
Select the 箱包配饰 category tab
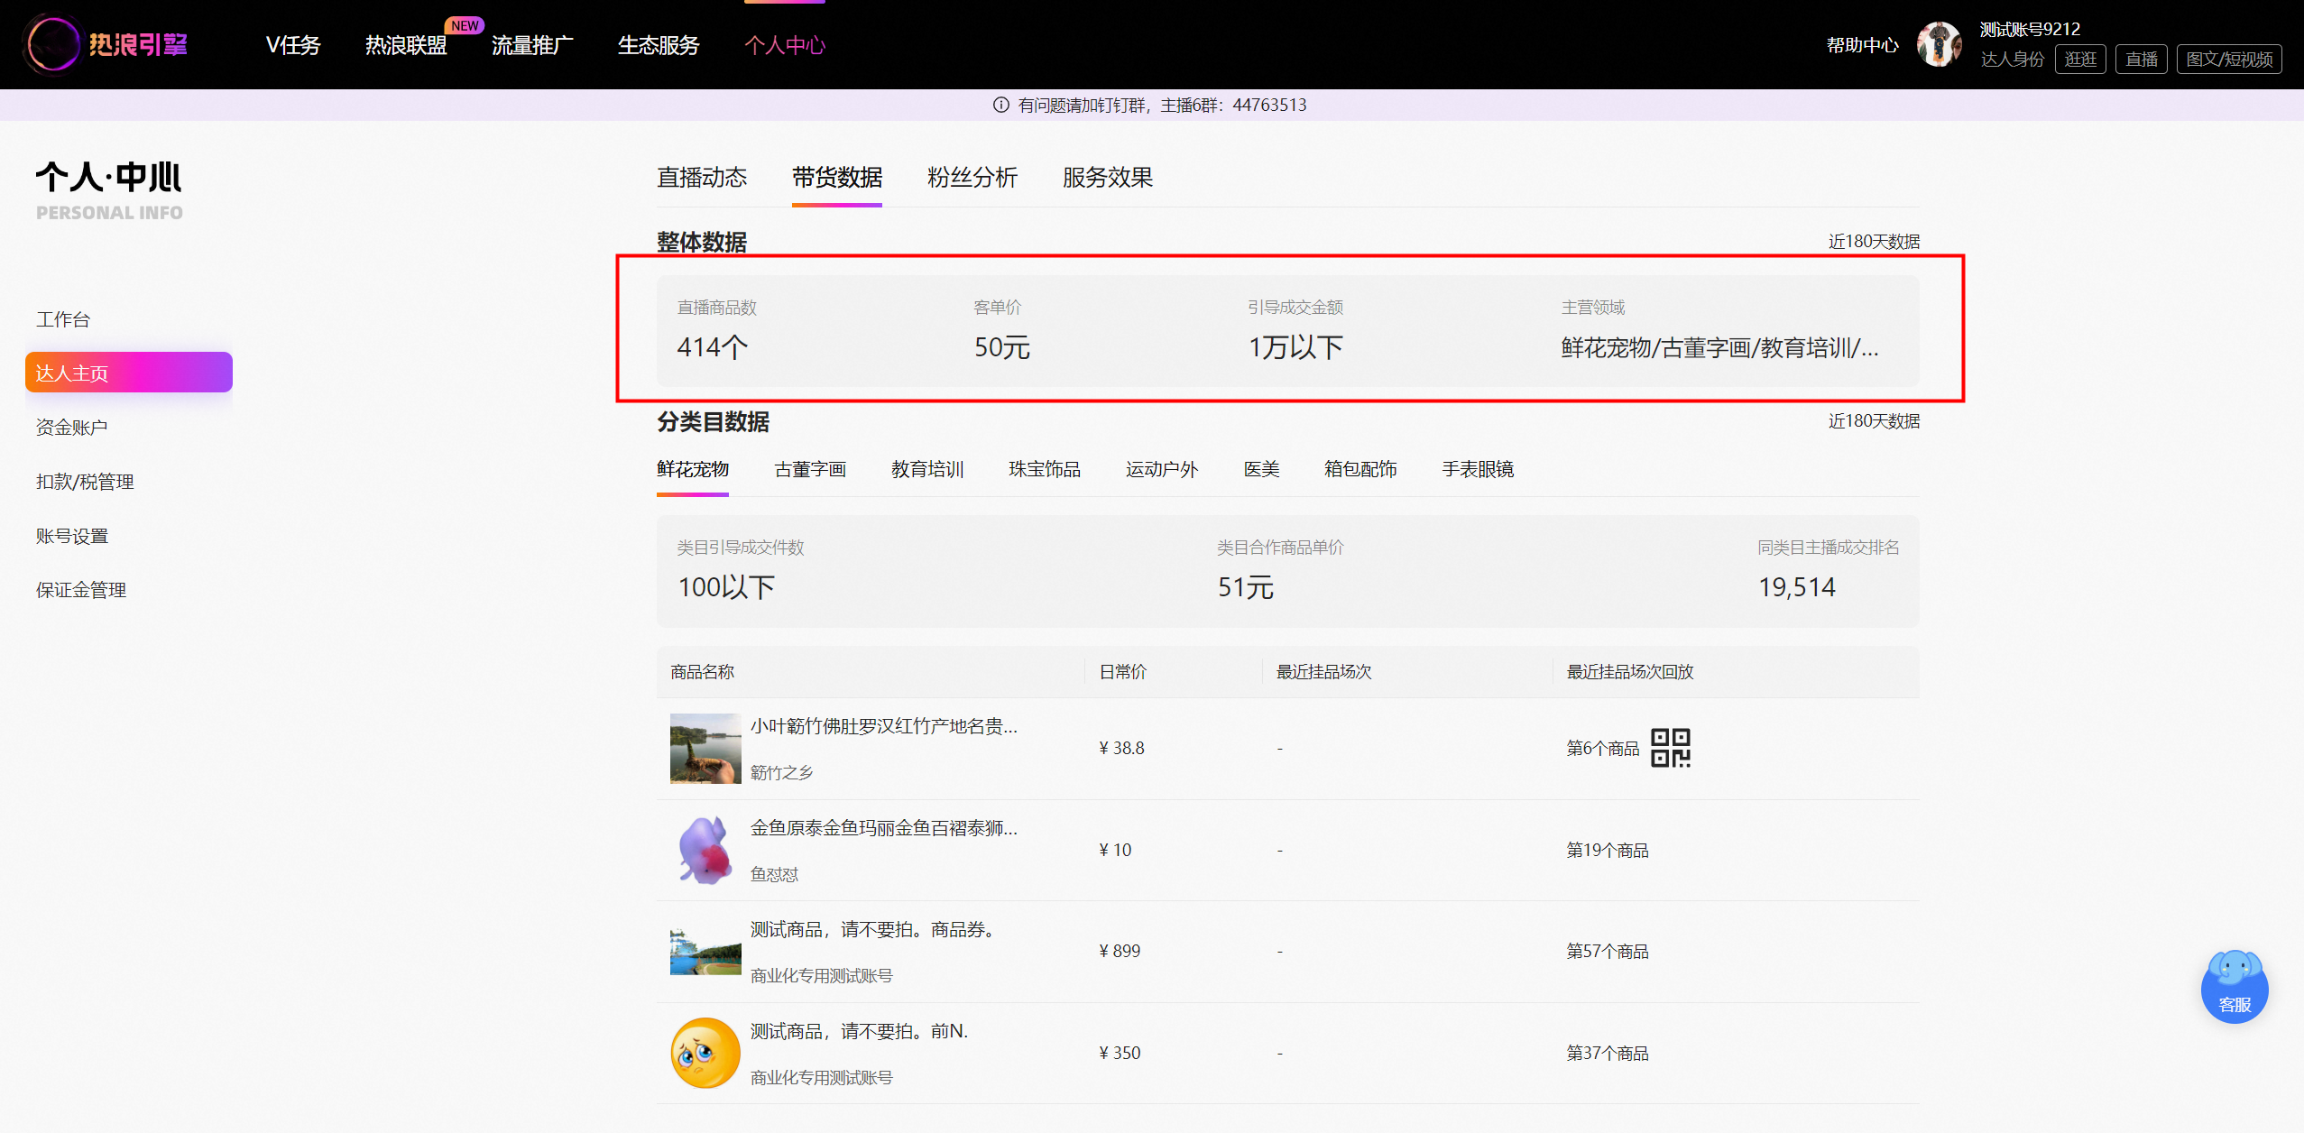1360,469
